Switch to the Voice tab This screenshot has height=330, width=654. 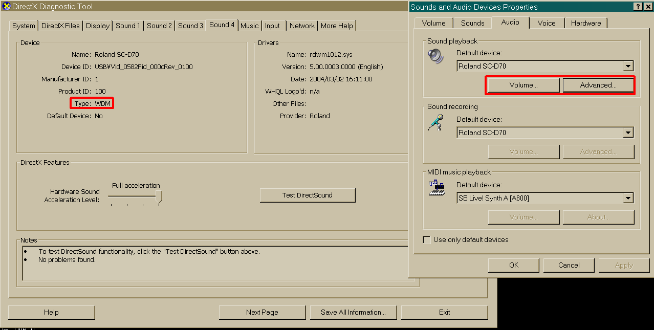[x=547, y=23]
